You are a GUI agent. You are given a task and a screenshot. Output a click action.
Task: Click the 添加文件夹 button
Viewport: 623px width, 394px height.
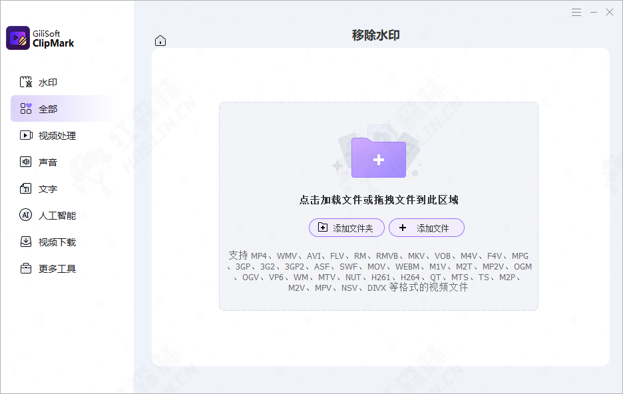tap(347, 228)
